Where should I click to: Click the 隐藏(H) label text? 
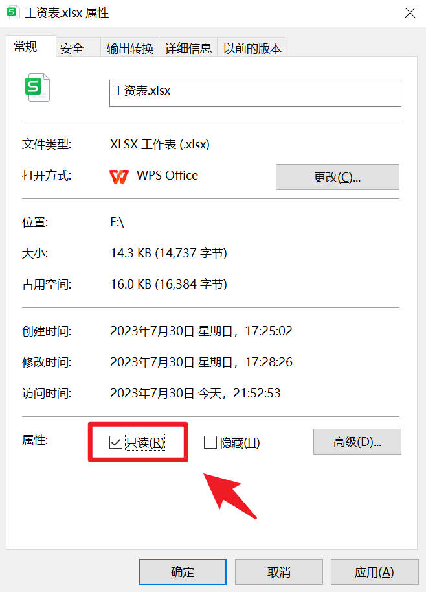[240, 442]
